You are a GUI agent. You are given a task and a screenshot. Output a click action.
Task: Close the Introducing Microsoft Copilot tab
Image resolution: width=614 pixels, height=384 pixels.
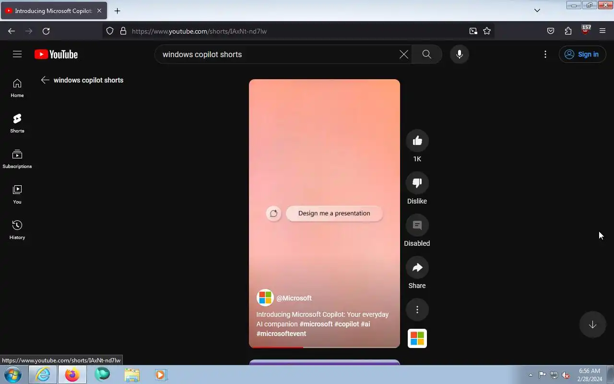point(99,11)
